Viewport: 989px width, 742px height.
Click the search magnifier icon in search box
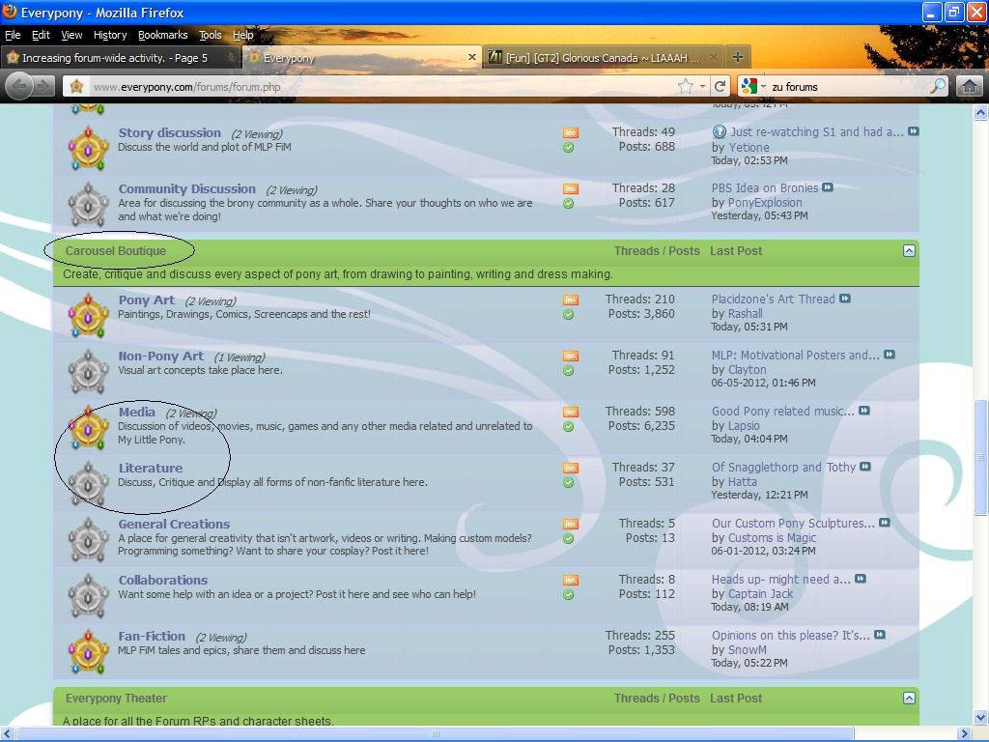(938, 86)
